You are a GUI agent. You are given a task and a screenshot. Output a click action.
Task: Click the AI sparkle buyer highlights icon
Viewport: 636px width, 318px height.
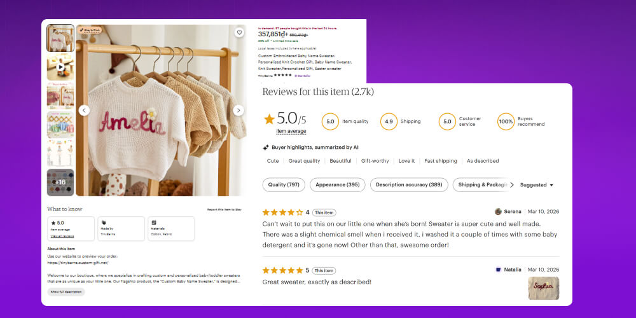pos(266,147)
